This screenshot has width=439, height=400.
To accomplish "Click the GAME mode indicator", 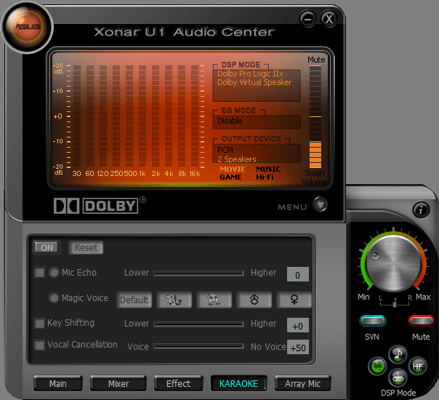I will click(230, 177).
